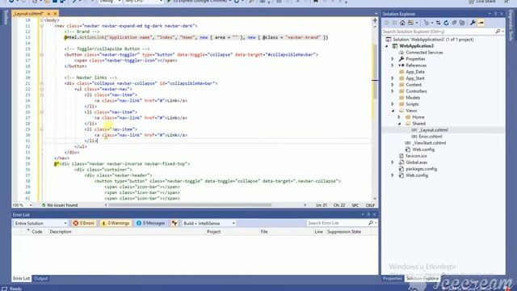Toggle Preview Selected Items button
This screenshot has width=517, height=291.
click(x=481, y=23)
